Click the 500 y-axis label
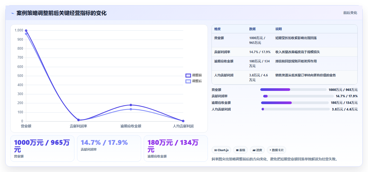368x172 pixels. [x=20, y=76]
